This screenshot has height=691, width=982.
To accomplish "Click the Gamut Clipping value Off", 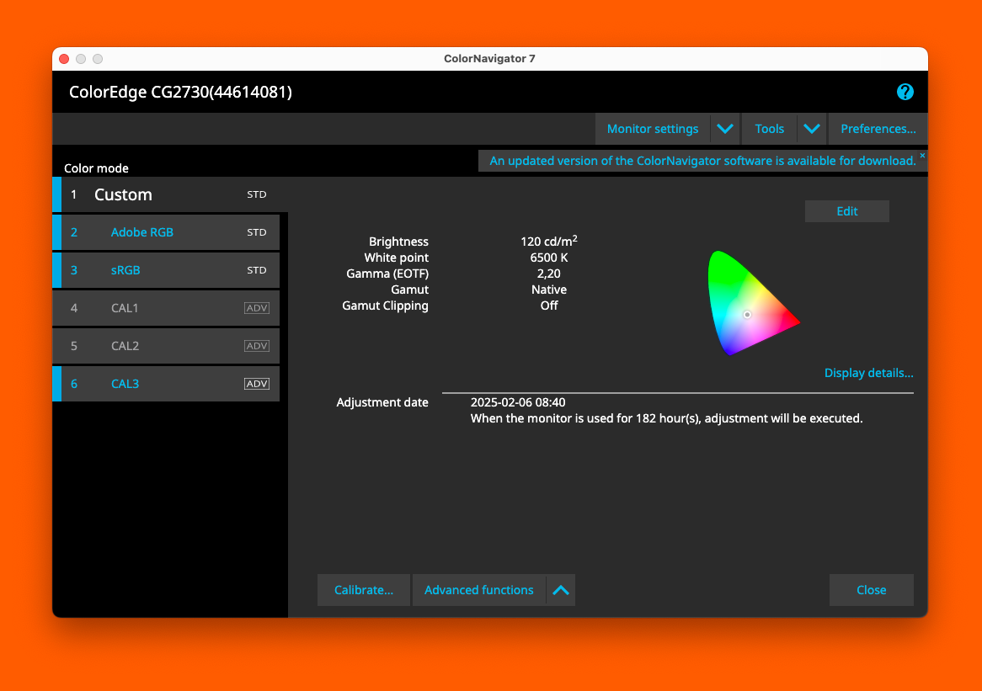I will 548,306.
